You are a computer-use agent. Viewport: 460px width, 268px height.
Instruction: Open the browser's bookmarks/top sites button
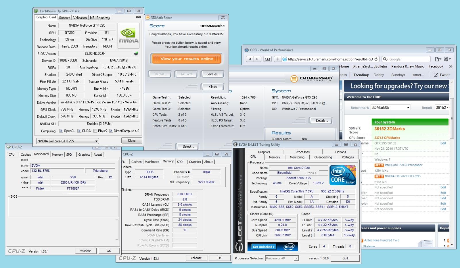pyautogui.click(x=267, y=59)
